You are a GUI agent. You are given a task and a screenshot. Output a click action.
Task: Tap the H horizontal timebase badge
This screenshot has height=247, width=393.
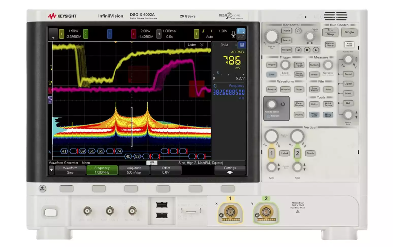159,34
